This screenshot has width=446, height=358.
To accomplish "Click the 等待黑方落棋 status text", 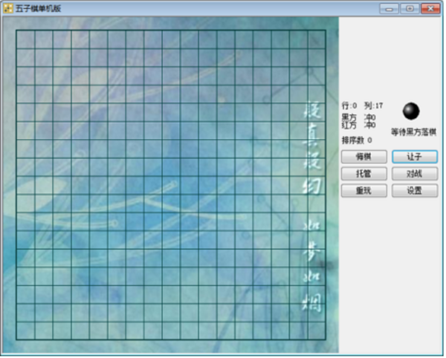I will click(413, 132).
